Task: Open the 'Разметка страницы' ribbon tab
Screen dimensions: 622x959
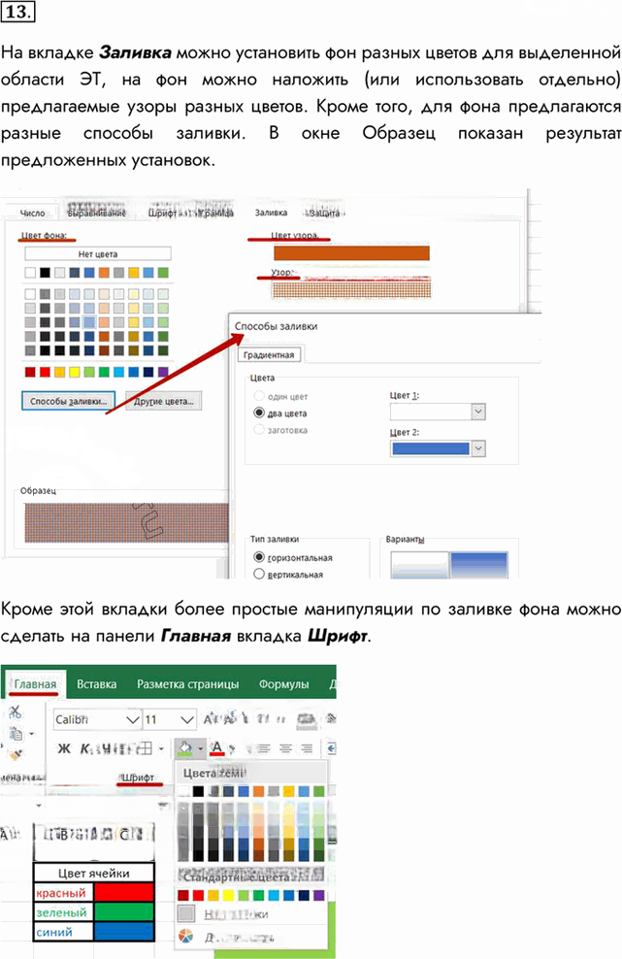Action: (x=187, y=683)
